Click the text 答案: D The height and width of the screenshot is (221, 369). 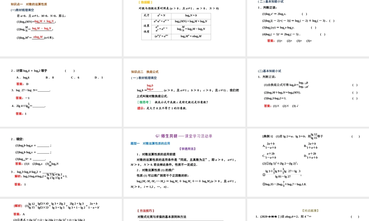click(23, 84)
